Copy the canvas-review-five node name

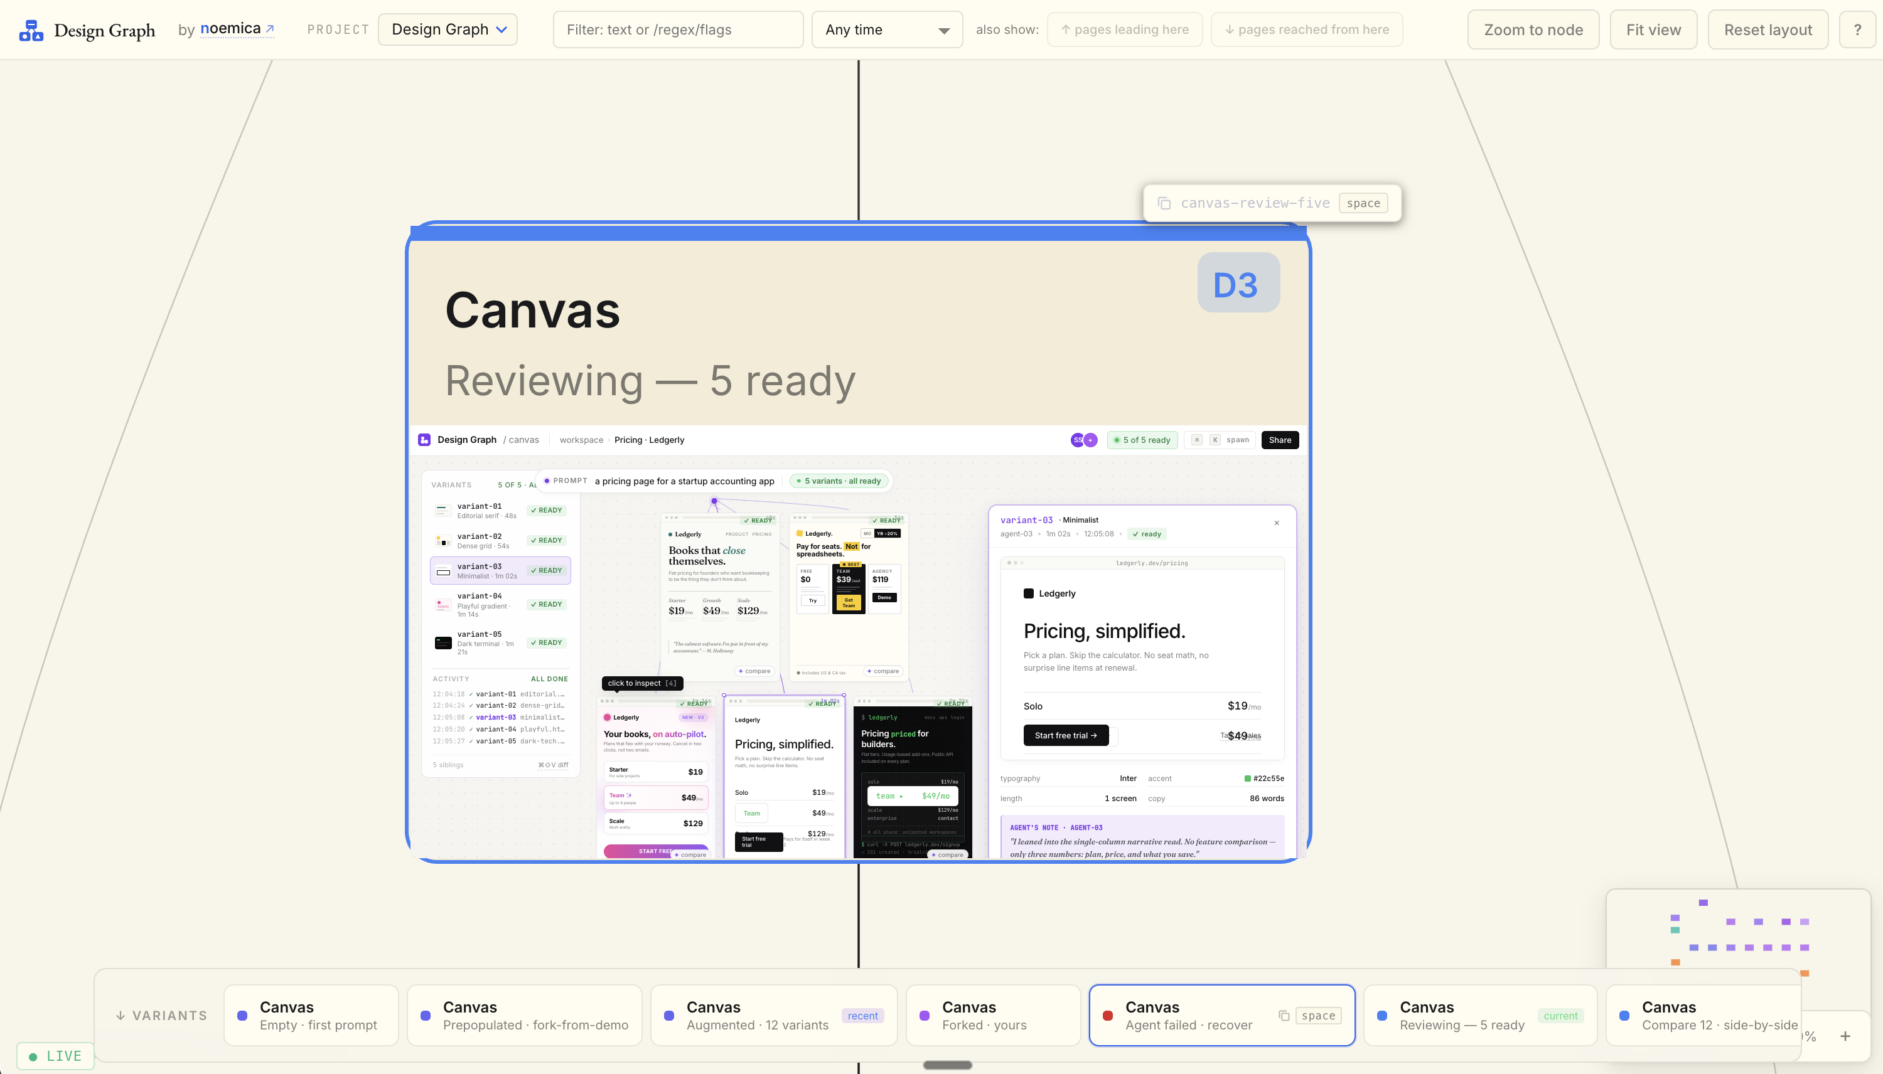click(x=1164, y=202)
